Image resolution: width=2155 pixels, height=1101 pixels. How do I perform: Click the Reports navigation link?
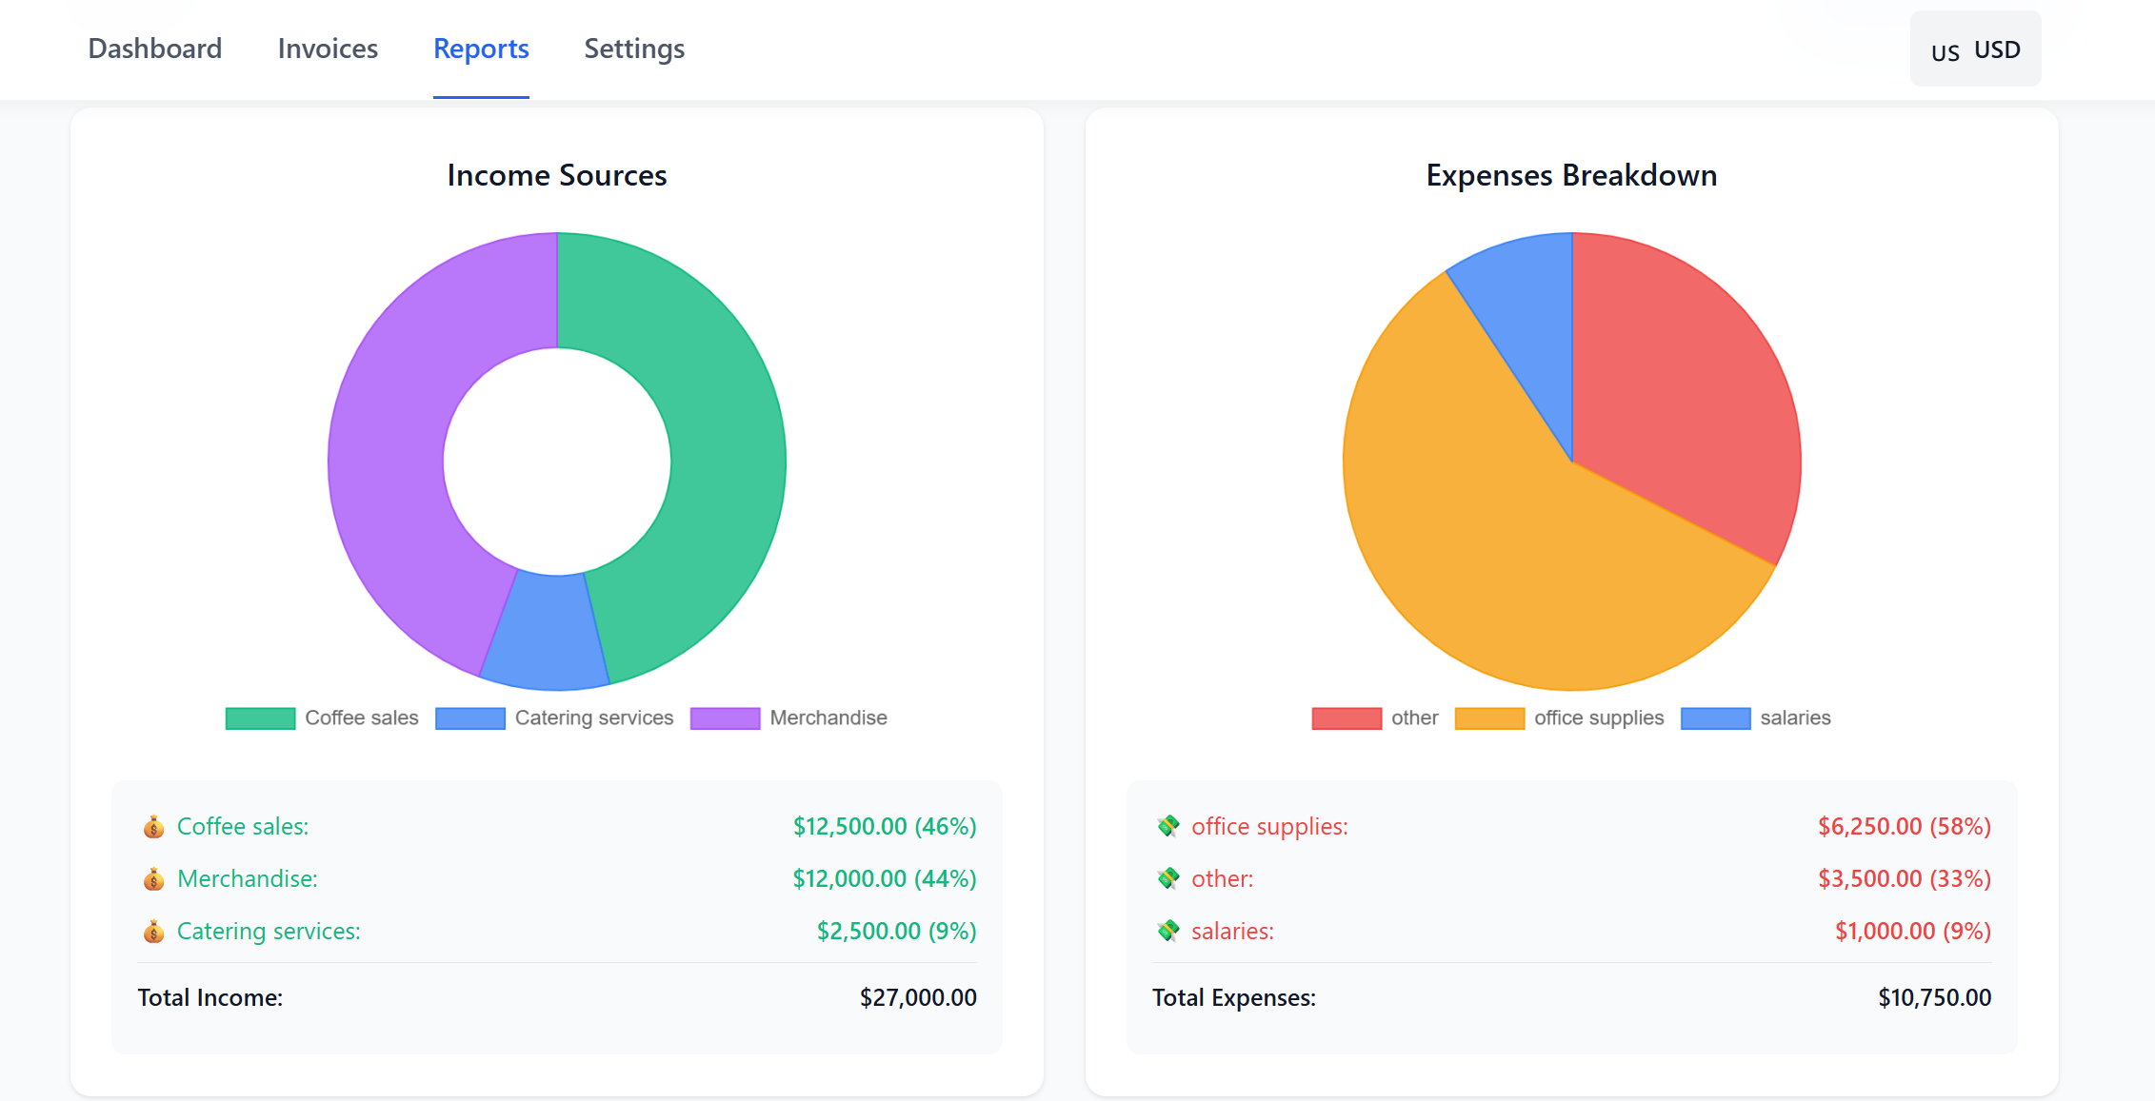[480, 49]
